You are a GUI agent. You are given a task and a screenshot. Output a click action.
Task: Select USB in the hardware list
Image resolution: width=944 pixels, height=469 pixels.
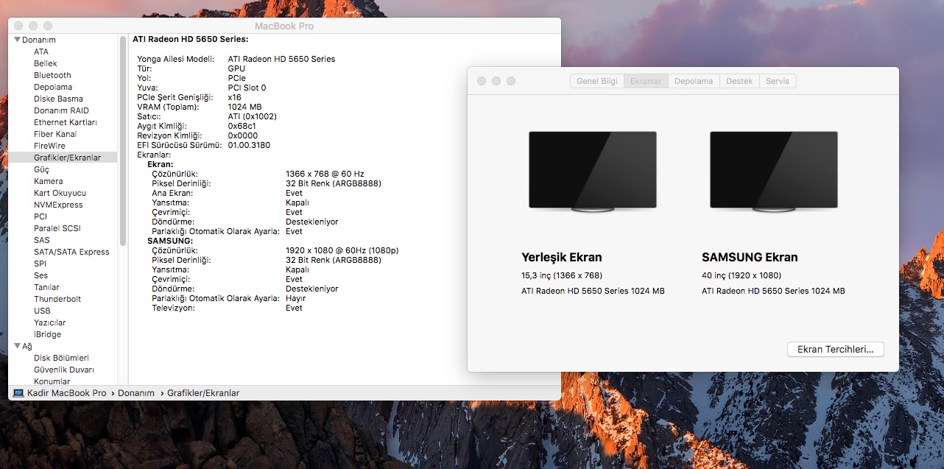42,311
